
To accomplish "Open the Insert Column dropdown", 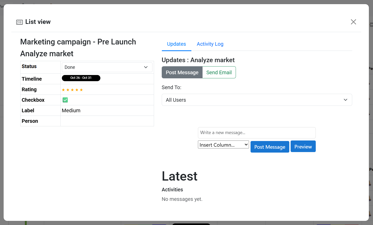I will 223,145.
